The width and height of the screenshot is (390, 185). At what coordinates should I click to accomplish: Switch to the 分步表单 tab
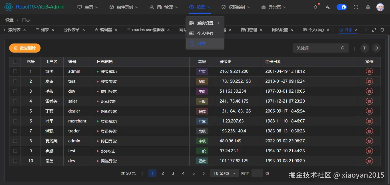[x=72, y=30]
